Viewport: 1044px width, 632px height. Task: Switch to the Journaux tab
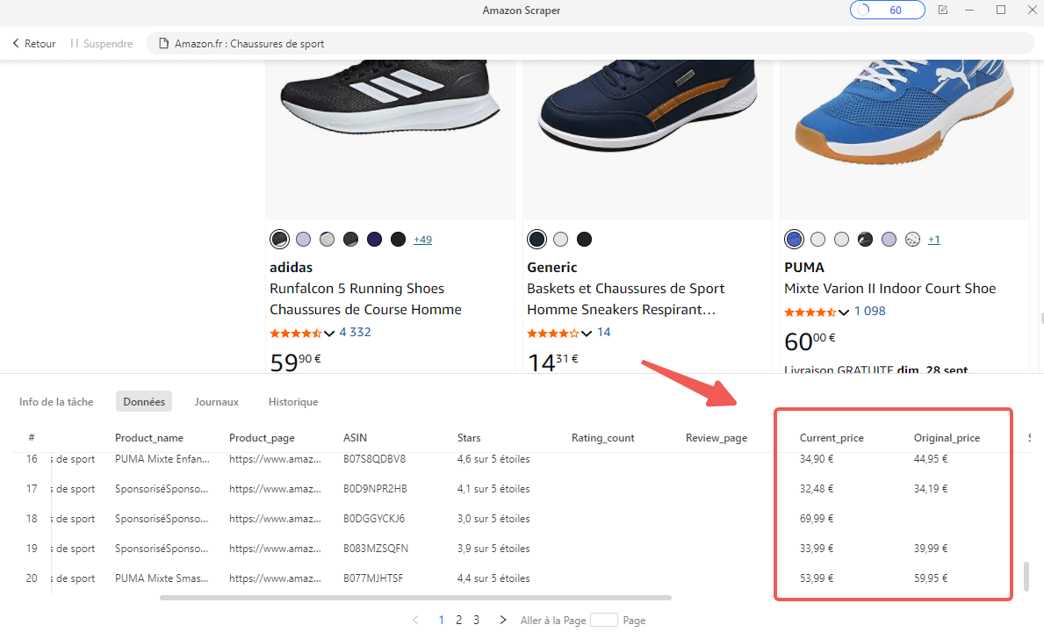click(x=217, y=402)
